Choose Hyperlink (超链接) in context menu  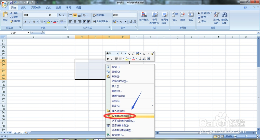tap(130, 135)
